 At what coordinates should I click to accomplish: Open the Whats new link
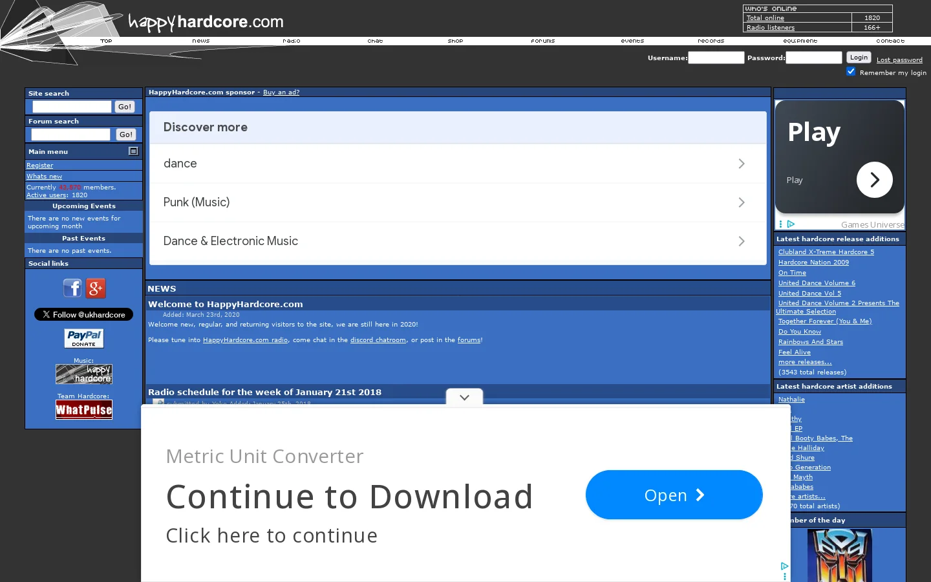(44, 177)
